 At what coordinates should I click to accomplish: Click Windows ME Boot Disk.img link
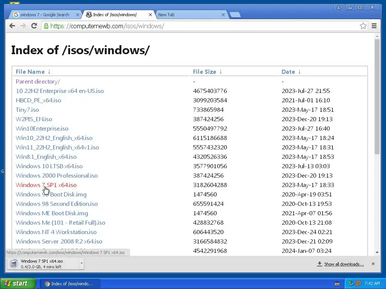[52, 213]
